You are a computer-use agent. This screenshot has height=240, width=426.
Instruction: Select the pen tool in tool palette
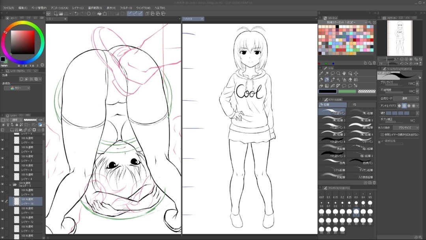point(321,80)
